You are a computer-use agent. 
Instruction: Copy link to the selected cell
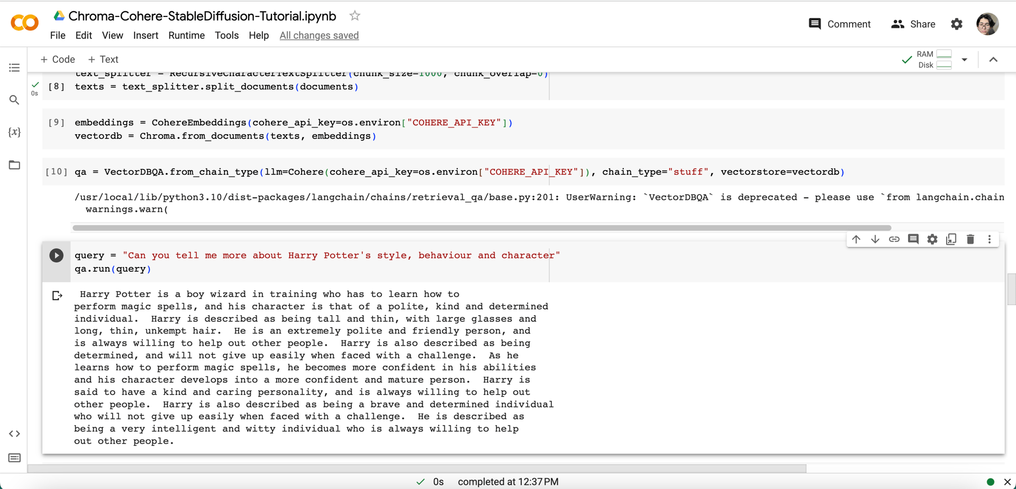[x=894, y=239]
